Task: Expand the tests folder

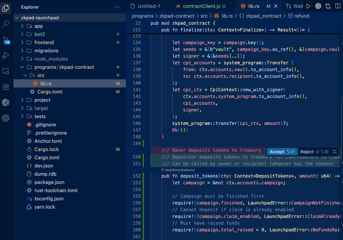Action: click(x=70, y=116)
